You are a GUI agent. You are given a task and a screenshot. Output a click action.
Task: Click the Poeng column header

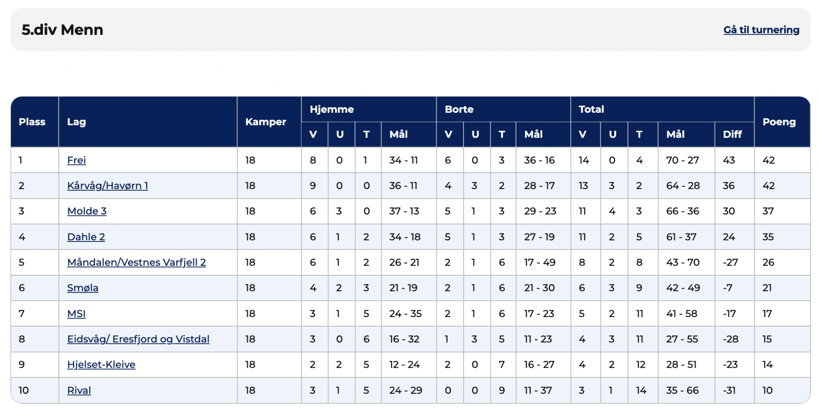(x=779, y=122)
